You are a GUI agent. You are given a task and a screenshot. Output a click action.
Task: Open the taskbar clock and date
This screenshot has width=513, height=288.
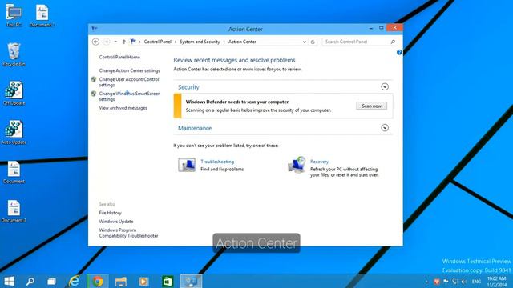497,282
